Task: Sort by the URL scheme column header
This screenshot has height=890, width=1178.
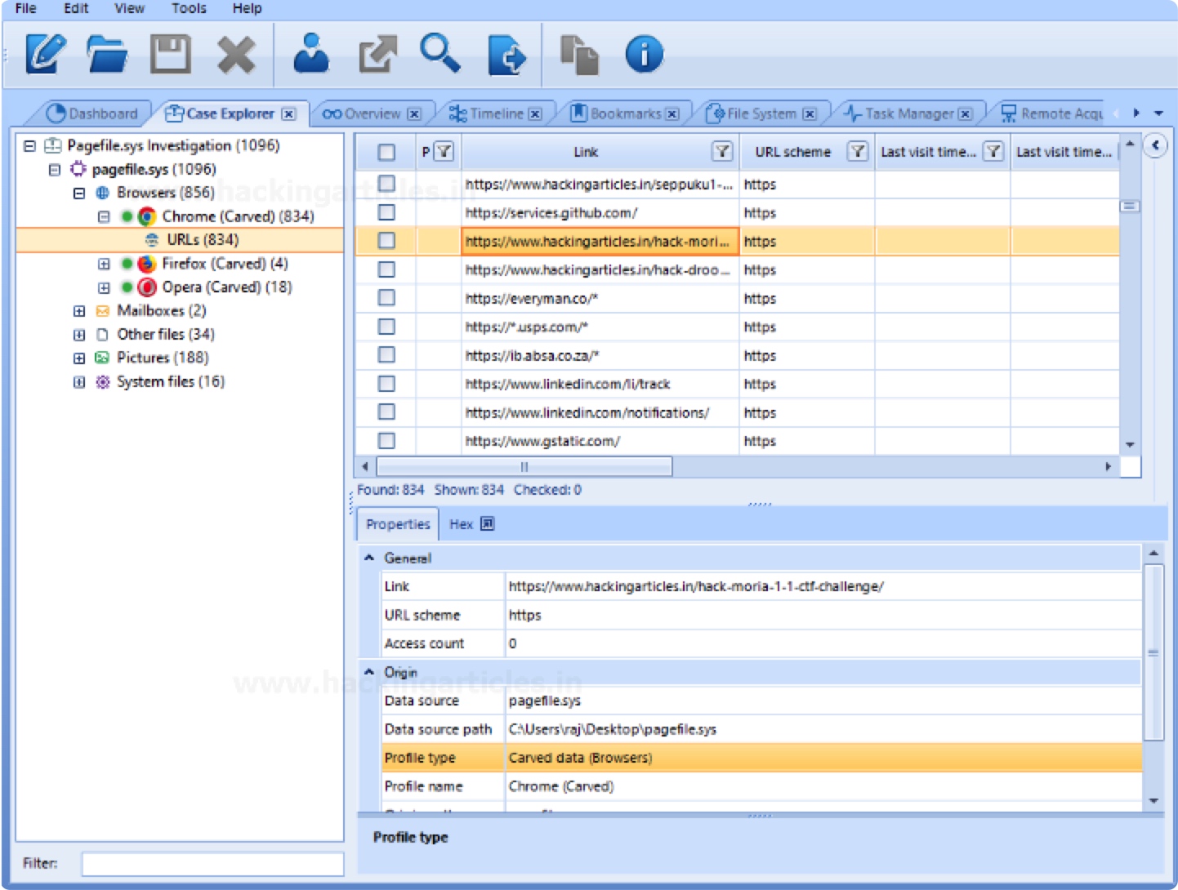Action: (792, 152)
